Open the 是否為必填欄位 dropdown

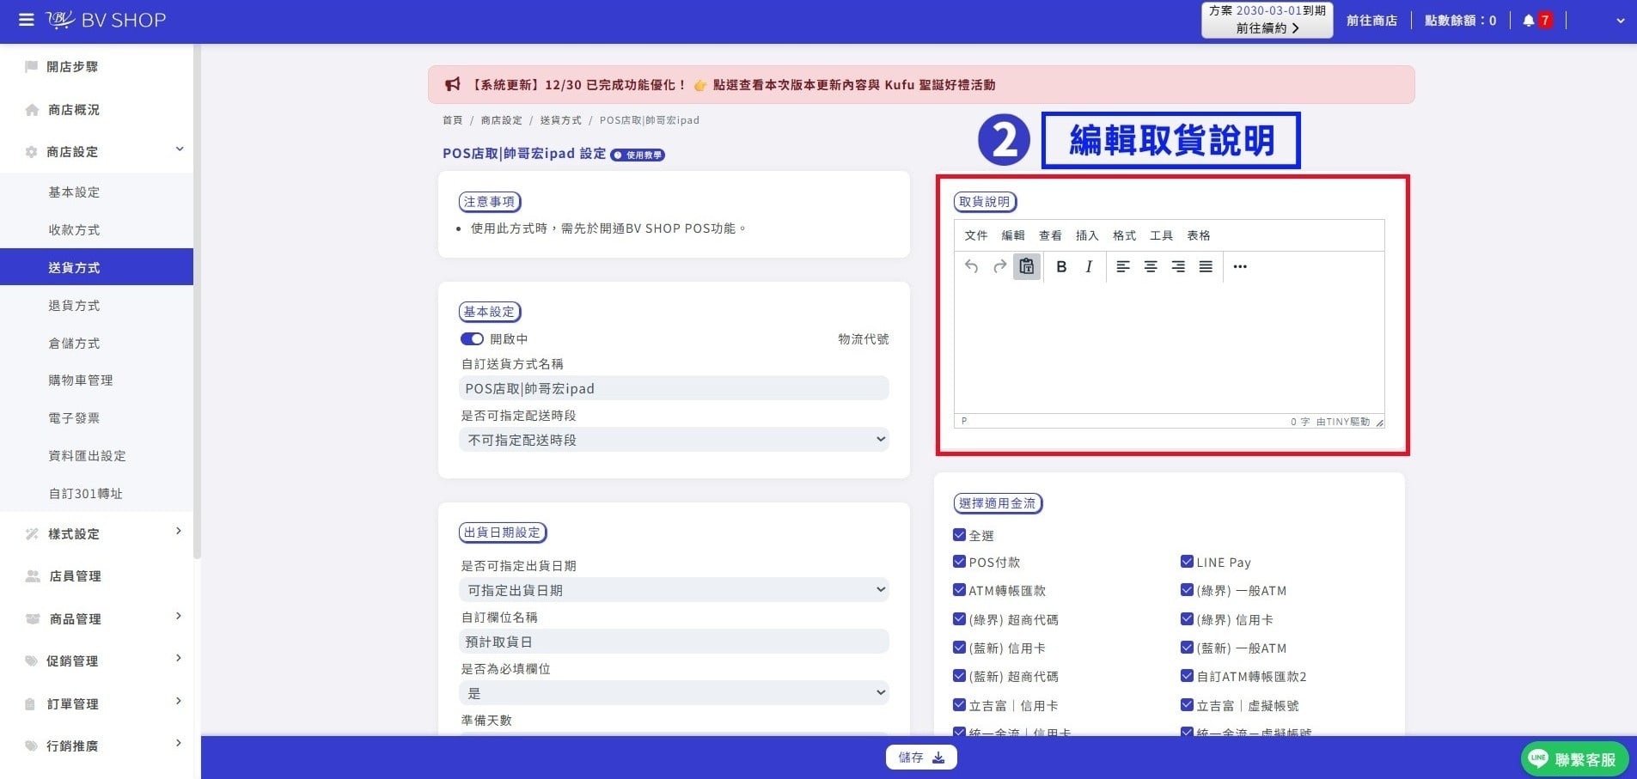tap(674, 692)
